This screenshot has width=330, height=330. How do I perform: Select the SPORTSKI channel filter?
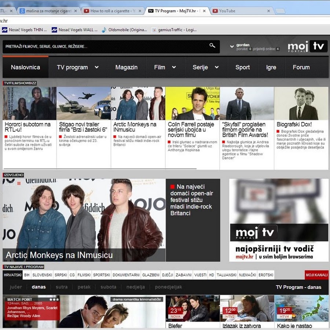[102, 275]
